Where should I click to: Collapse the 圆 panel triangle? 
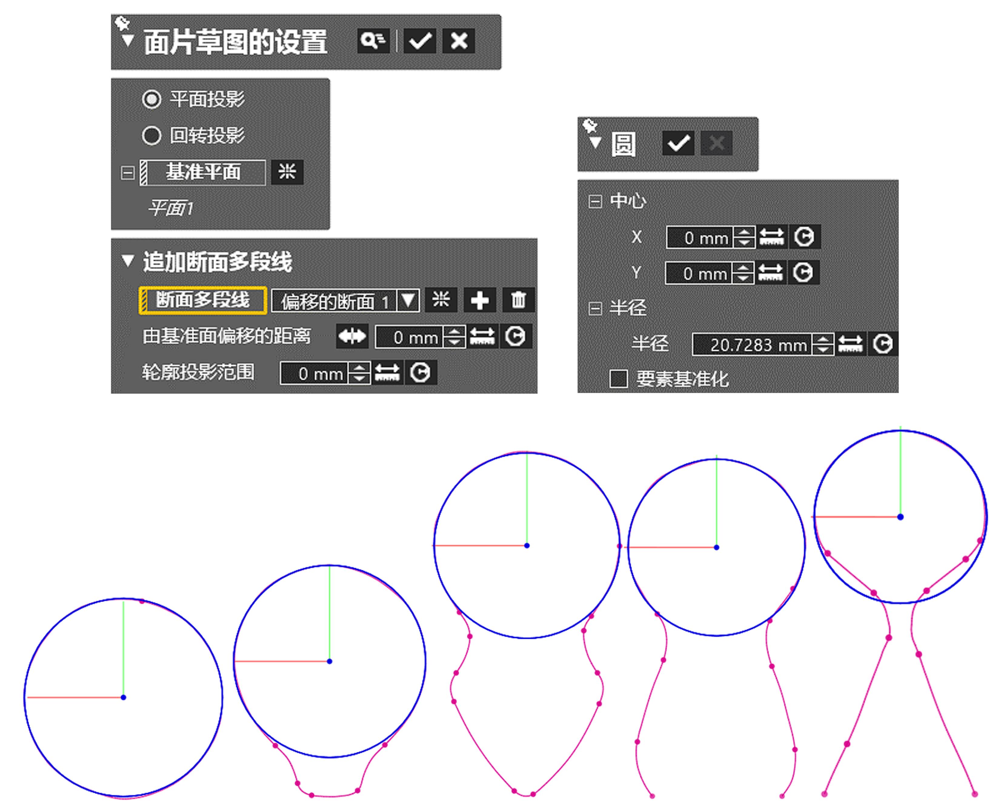click(x=595, y=143)
